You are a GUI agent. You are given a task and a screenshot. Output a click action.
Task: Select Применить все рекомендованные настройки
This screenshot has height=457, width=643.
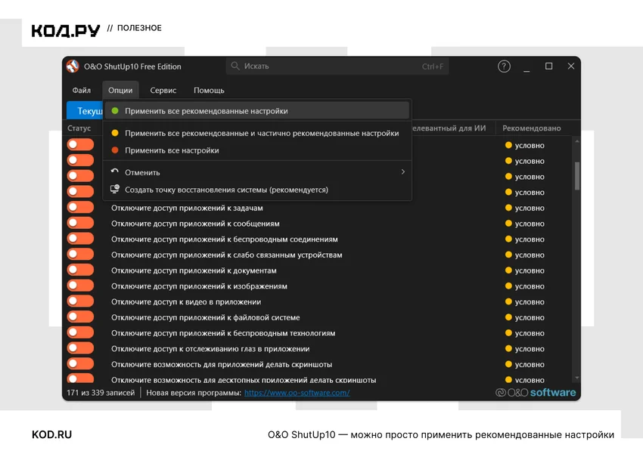pos(257,110)
